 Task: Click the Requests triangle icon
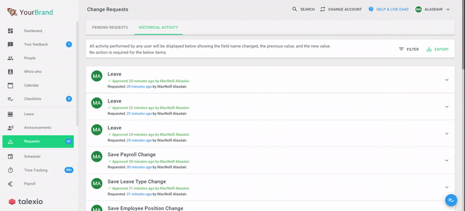tap(10, 141)
